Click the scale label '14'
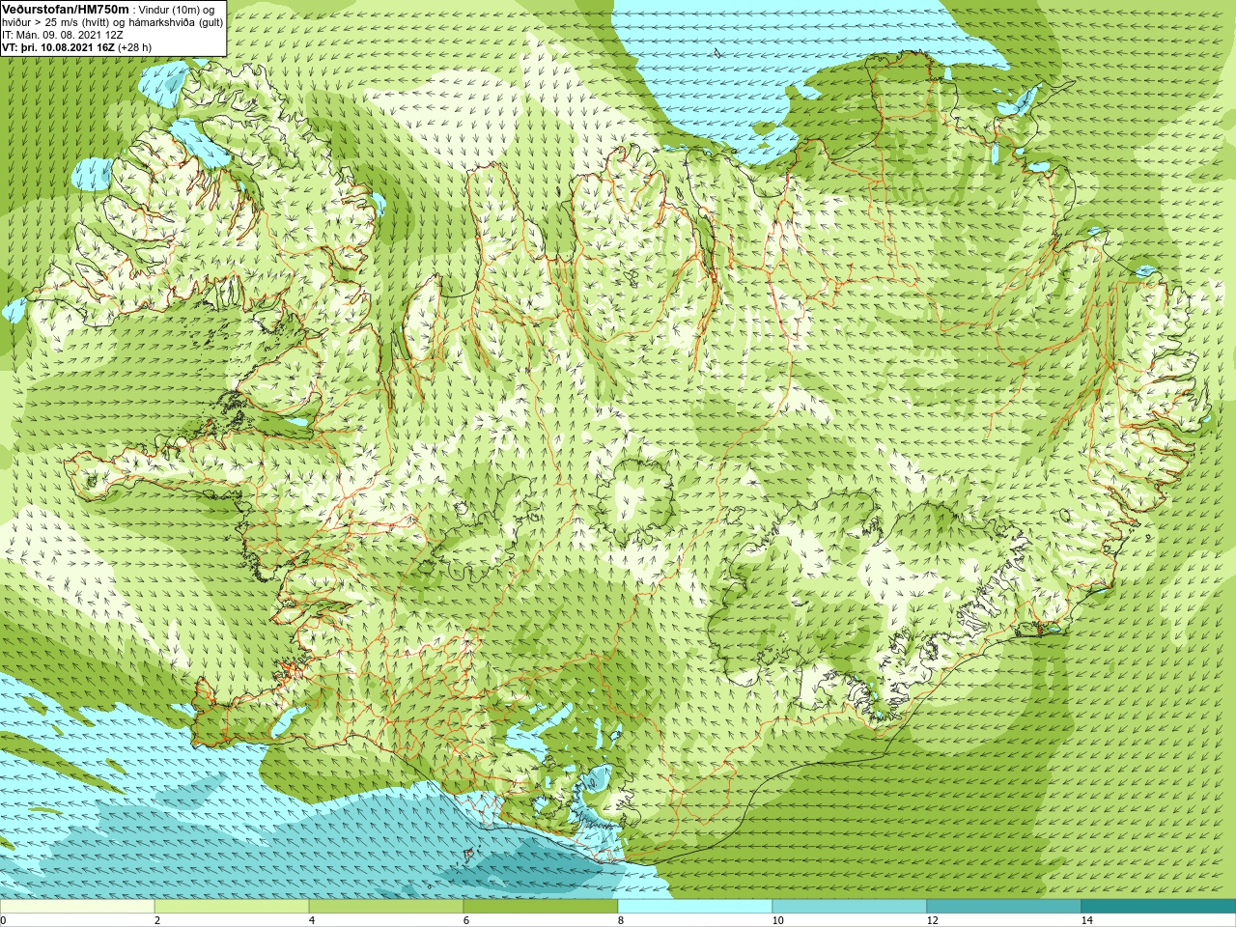This screenshot has width=1236, height=927. point(1086,920)
